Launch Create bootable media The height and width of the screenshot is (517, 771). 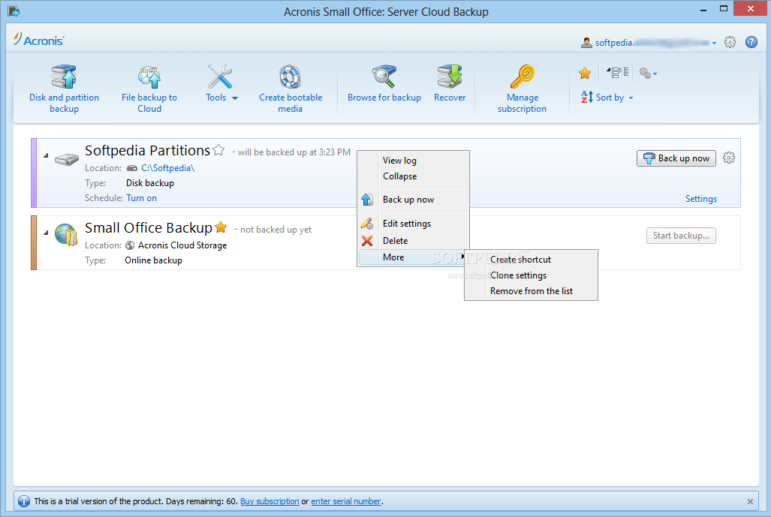[291, 89]
